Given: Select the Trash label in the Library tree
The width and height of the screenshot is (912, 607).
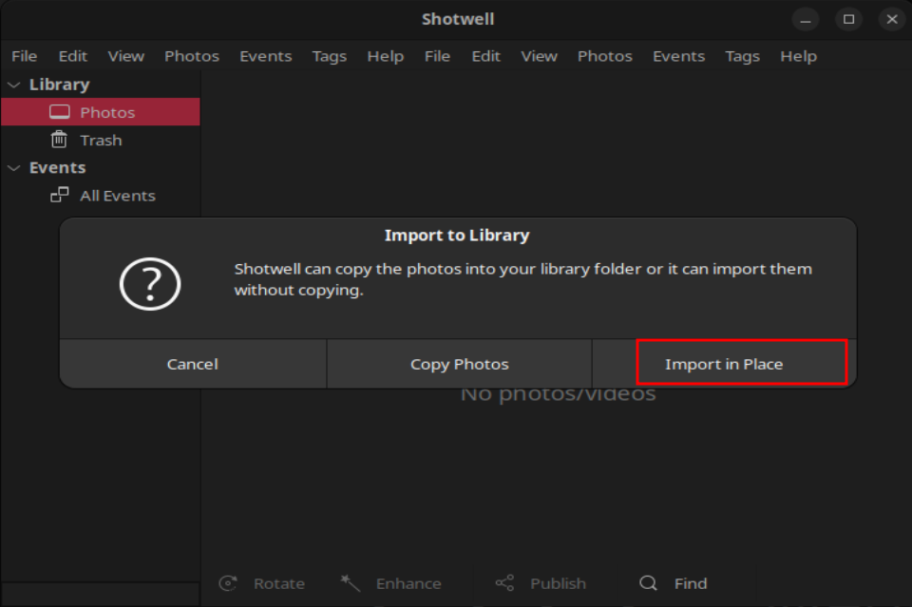Looking at the screenshot, I should [x=102, y=141].
